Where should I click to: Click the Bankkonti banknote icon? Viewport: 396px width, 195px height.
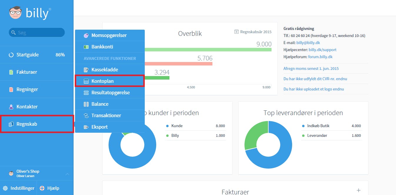pyautogui.click(x=86, y=47)
